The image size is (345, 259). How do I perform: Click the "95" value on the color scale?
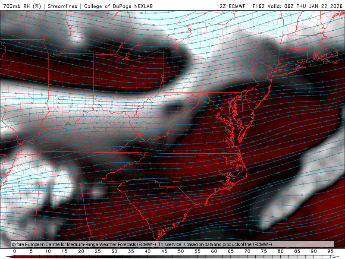[330, 251]
